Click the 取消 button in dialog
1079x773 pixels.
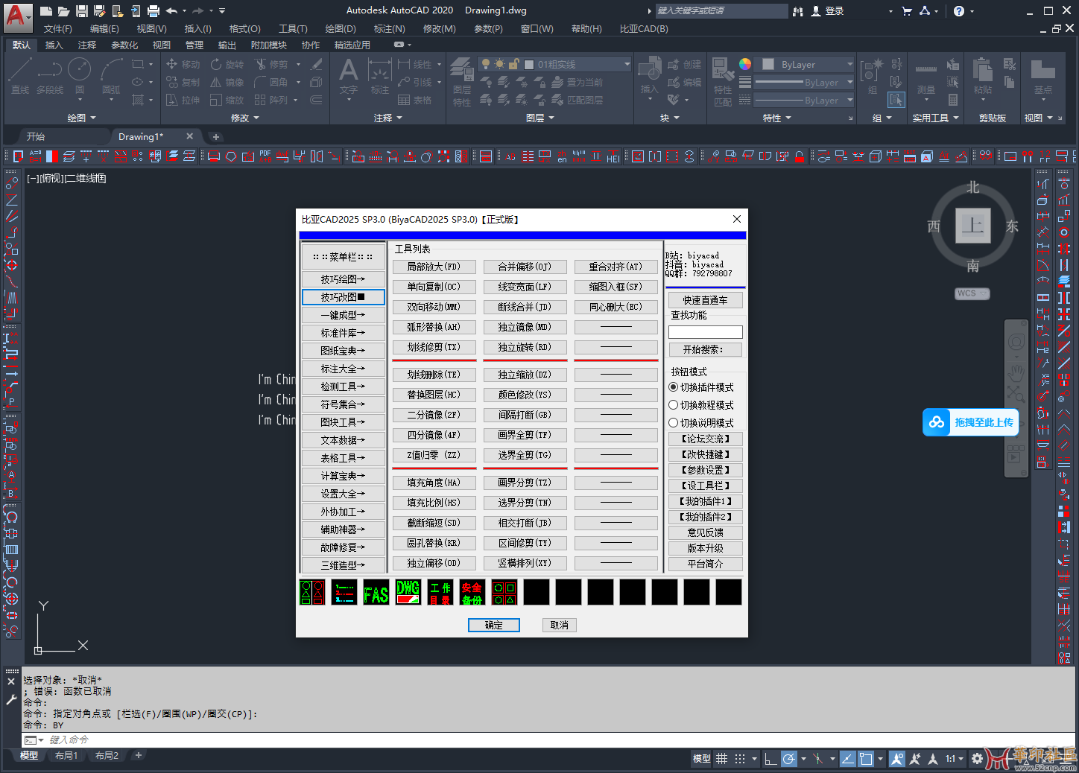[x=560, y=626]
